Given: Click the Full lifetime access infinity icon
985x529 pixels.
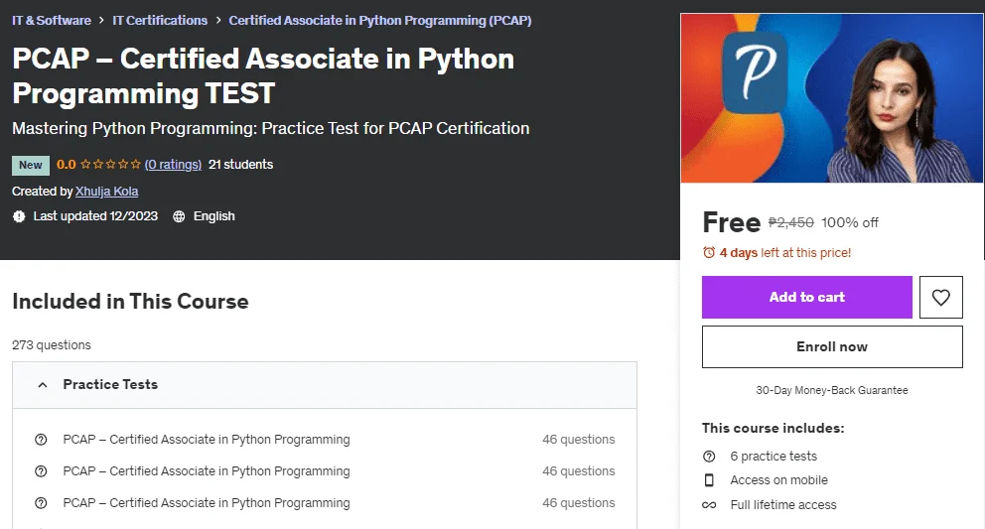Looking at the screenshot, I should coord(709,505).
